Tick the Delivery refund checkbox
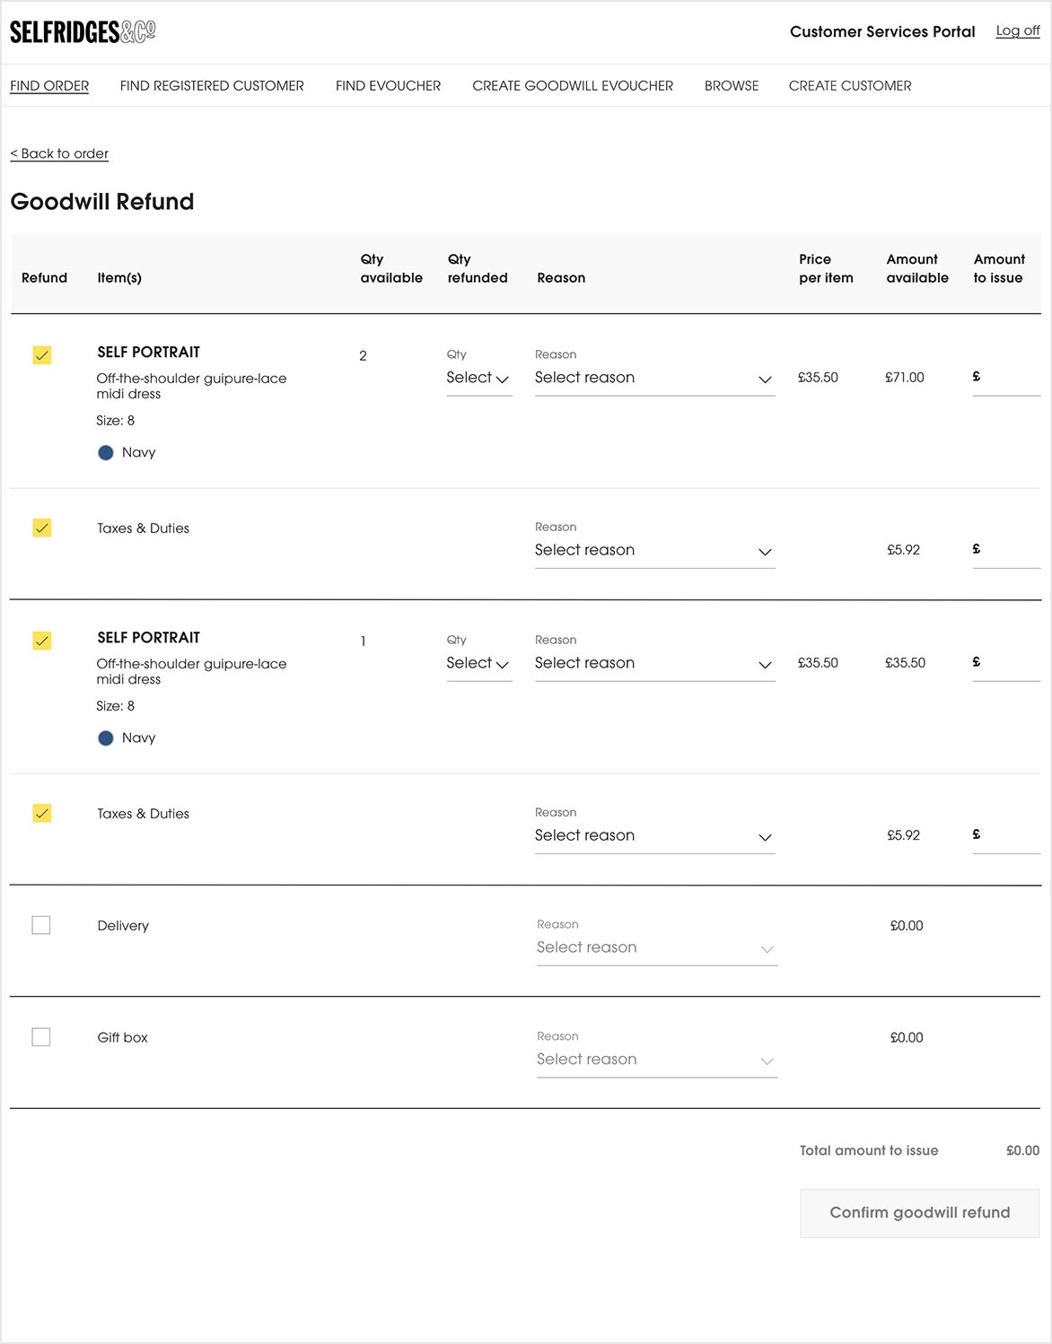Screen dimensions: 1052x1344 pyautogui.click(x=41, y=925)
